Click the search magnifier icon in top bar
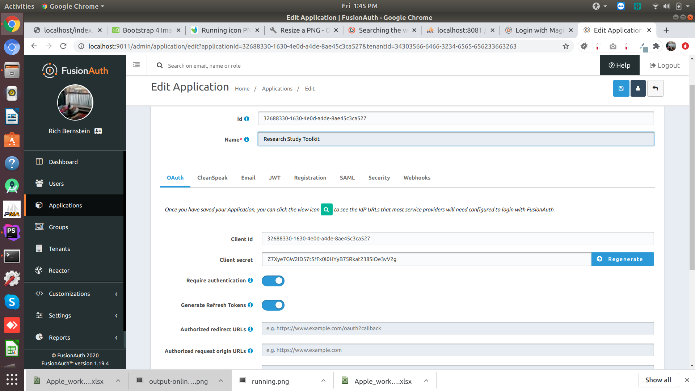The width and height of the screenshot is (695, 391). [160, 66]
